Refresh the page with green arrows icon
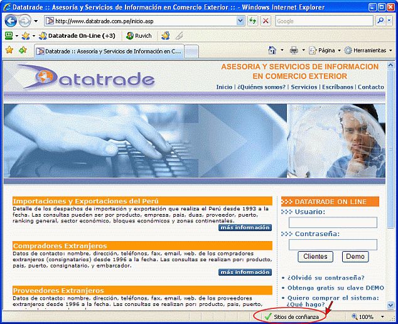This screenshot has height=324, width=398. tap(253, 21)
